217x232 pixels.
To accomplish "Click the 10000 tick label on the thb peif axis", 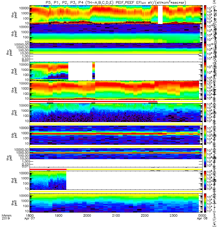I will (x=24, y=128).
